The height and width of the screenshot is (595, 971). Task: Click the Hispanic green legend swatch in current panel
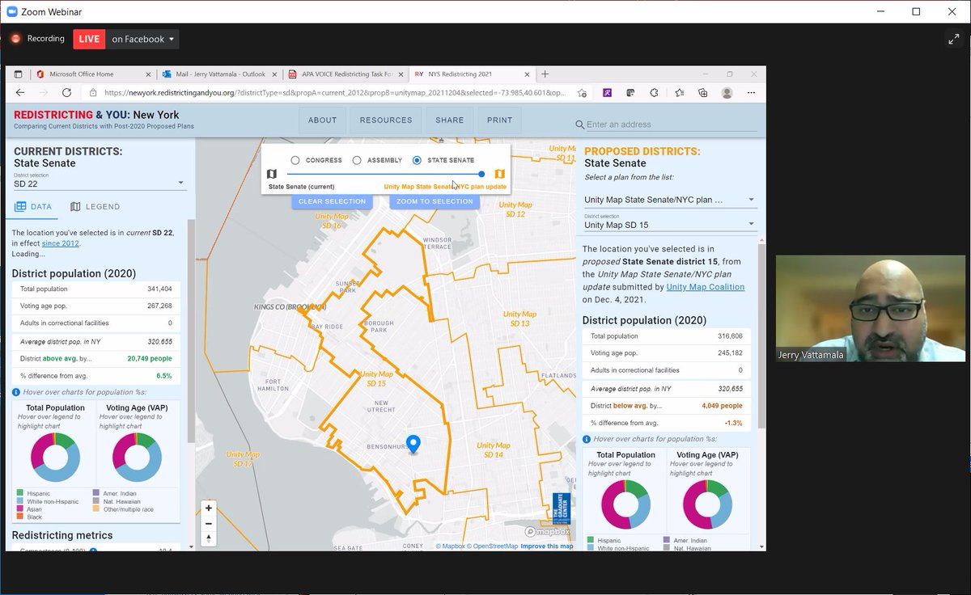pyautogui.click(x=19, y=493)
